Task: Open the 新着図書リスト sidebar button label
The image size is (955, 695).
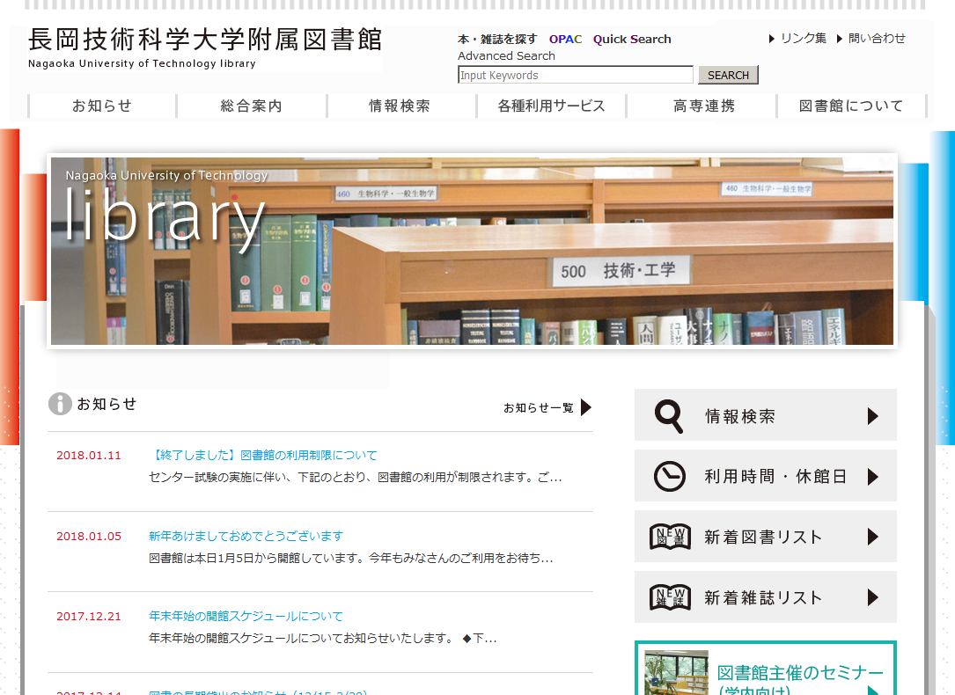Action: (763, 537)
